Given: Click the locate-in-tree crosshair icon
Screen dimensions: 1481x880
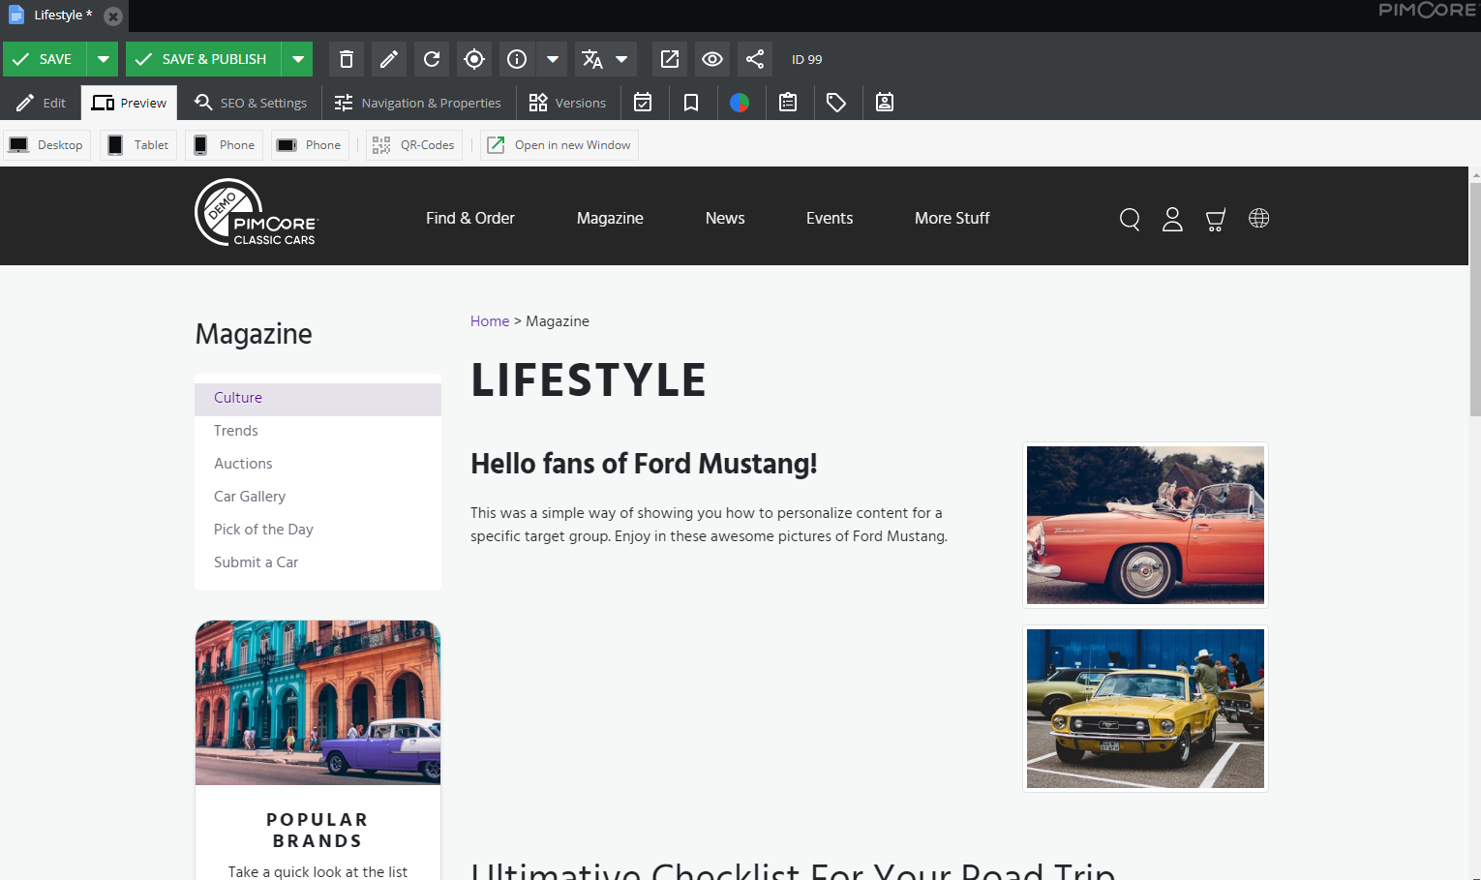Looking at the screenshot, I should pyautogui.click(x=474, y=59).
